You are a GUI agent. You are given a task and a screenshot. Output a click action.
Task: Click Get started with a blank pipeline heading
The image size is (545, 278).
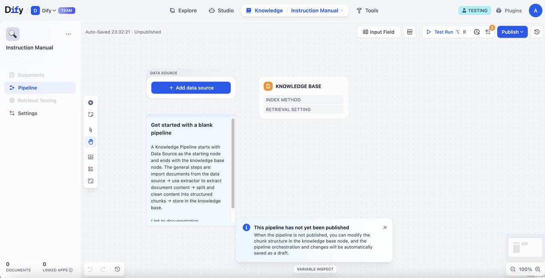[182, 129]
